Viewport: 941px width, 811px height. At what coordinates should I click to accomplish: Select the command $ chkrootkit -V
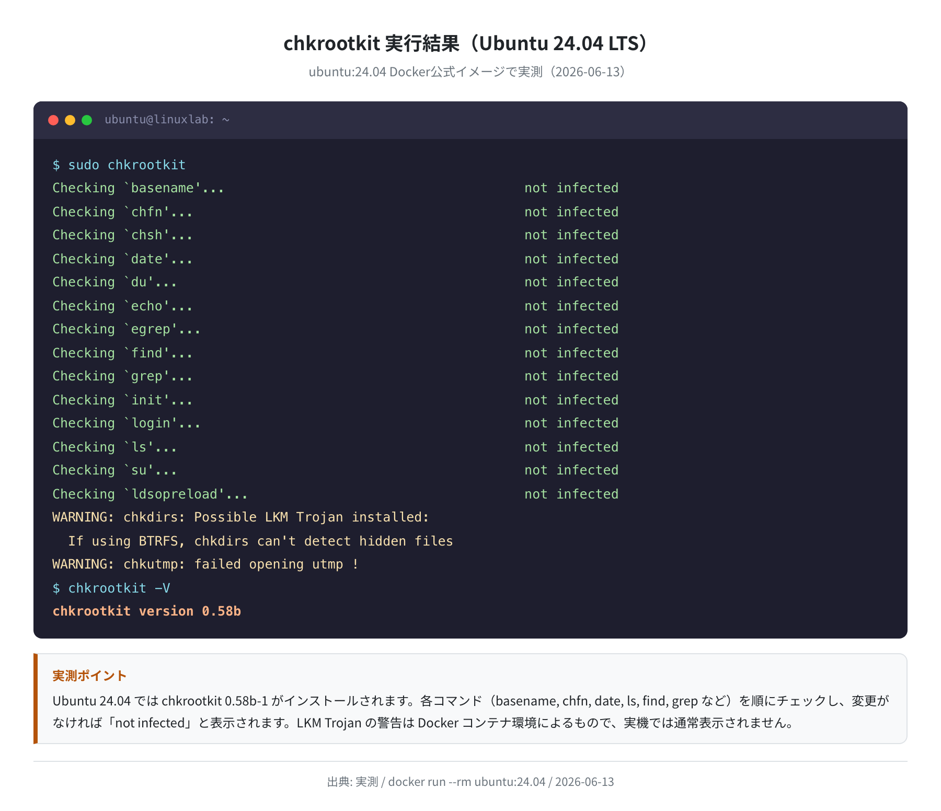[111, 588]
